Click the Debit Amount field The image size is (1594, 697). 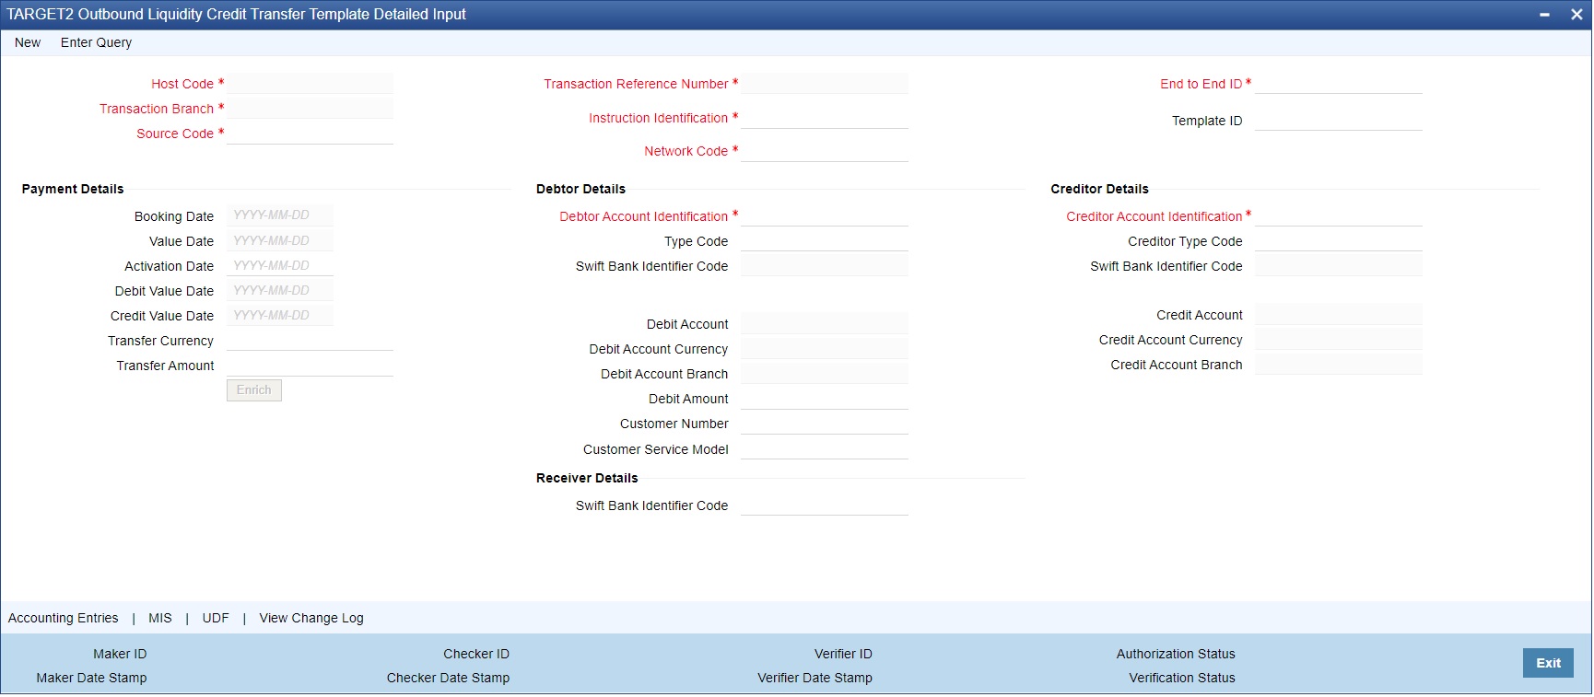(825, 399)
